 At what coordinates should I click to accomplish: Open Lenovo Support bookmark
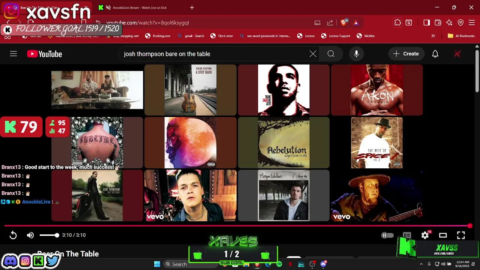[336, 36]
